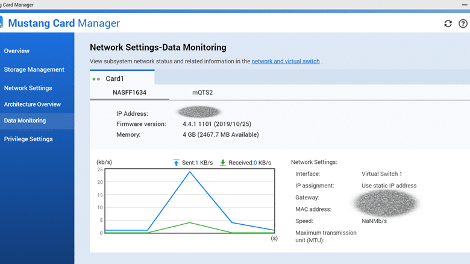This screenshot has height=264, width=470.
Task: Click the Sent upload arrow icon
Action: pos(176,163)
